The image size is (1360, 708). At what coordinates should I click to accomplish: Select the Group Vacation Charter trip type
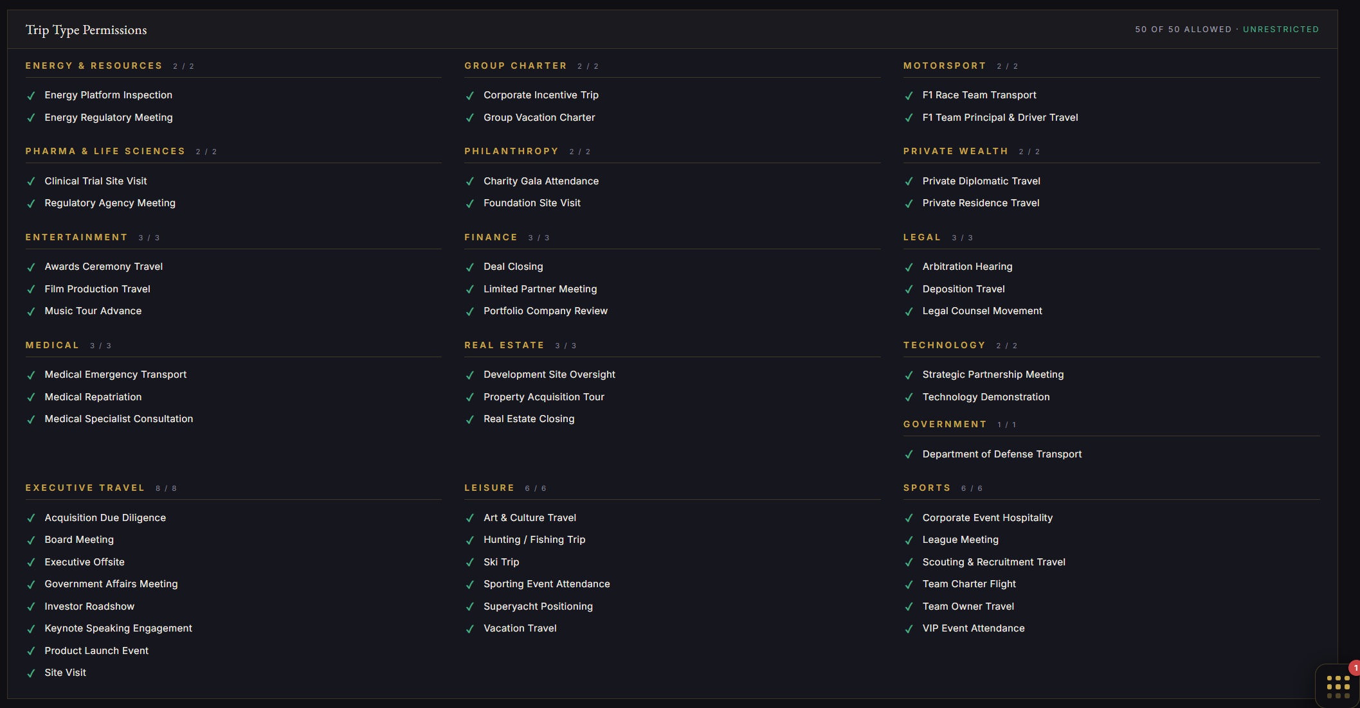[539, 118]
